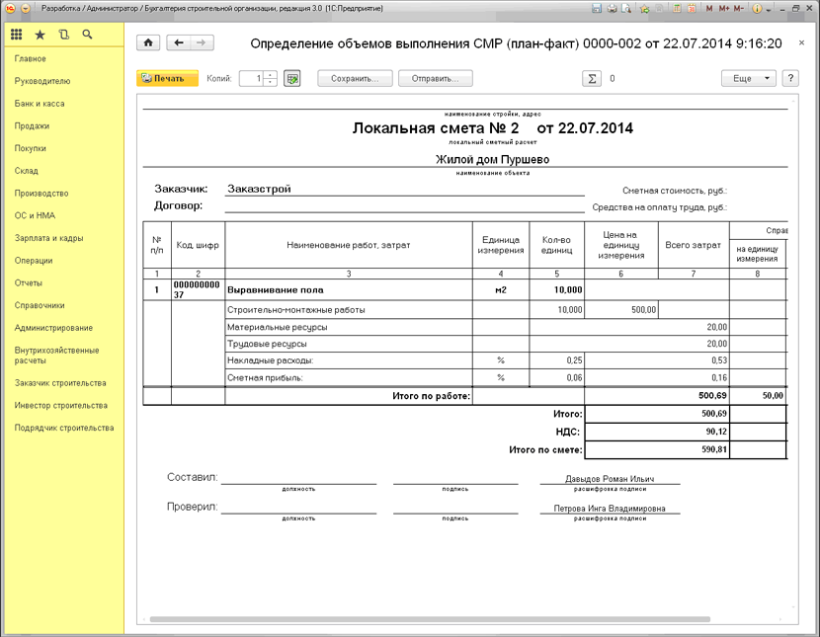Open the calculator icon in title bar
The height and width of the screenshot is (637, 820).
click(x=677, y=8)
